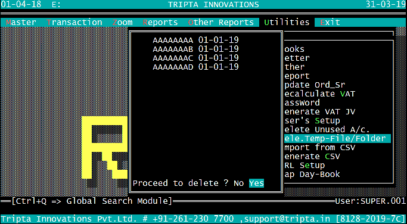Select the AAAAAAAC 01-01-19 entry
The height and width of the screenshot is (224, 407).
[195, 58]
